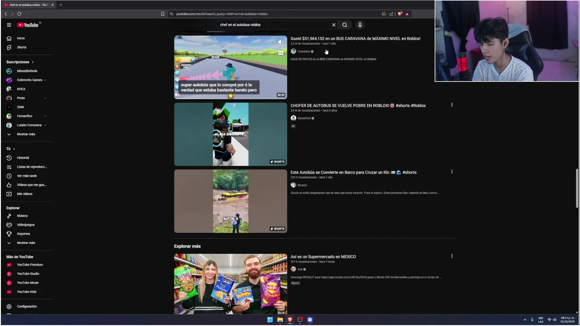Expand Mostrar más under Explorar
The height and width of the screenshot is (326, 580).
coord(26,243)
